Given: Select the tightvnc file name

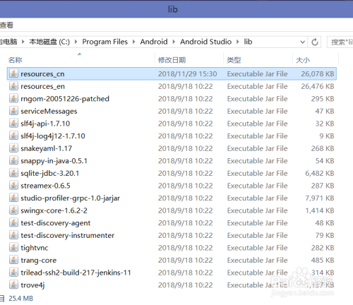Looking at the screenshot, I should 35,248.
